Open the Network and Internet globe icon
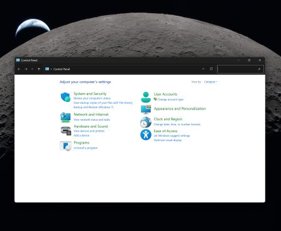281x231 pixels. click(65, 117)
